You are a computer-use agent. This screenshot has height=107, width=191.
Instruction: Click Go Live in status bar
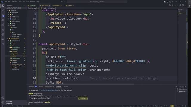click(167, 106)
